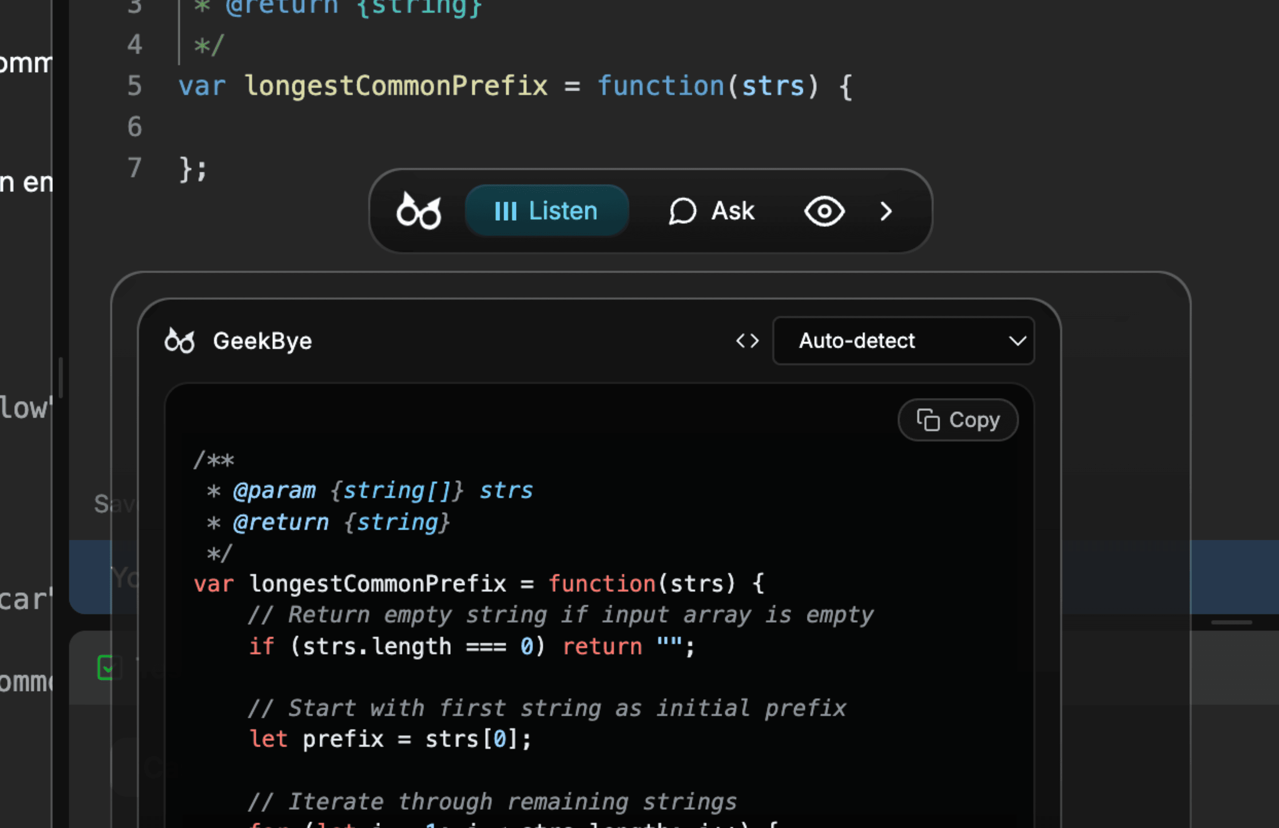Select the waveform icon inside the Listen button
Image resolution: width=1279 pixels, height=828 pixels.
pos(507,211)
